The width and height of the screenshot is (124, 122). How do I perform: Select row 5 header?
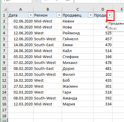[4, 39]
